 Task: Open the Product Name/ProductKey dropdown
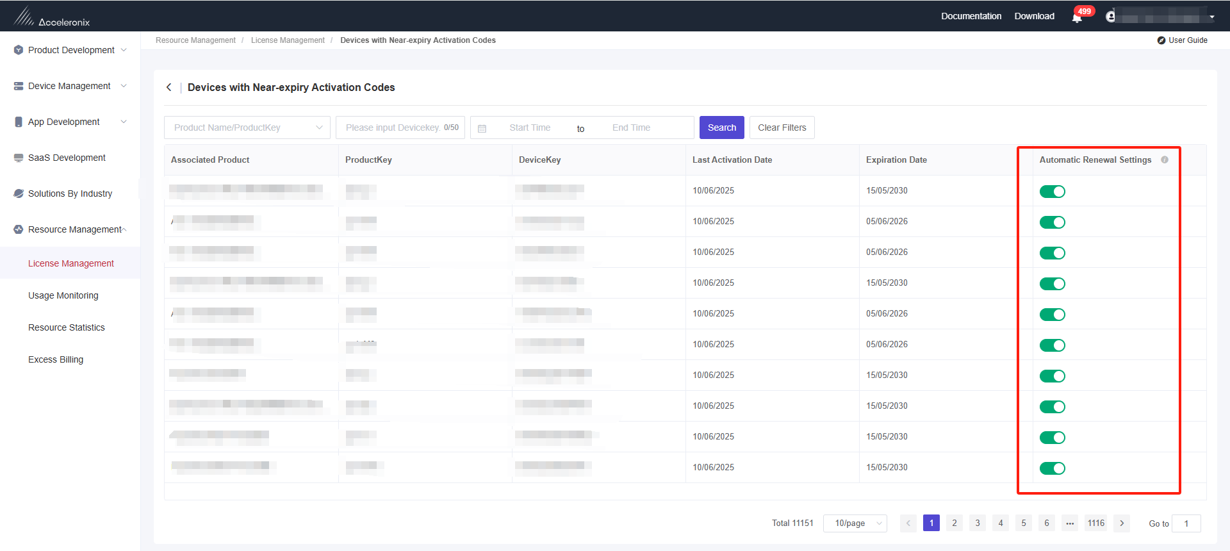(x=247, y=127)
